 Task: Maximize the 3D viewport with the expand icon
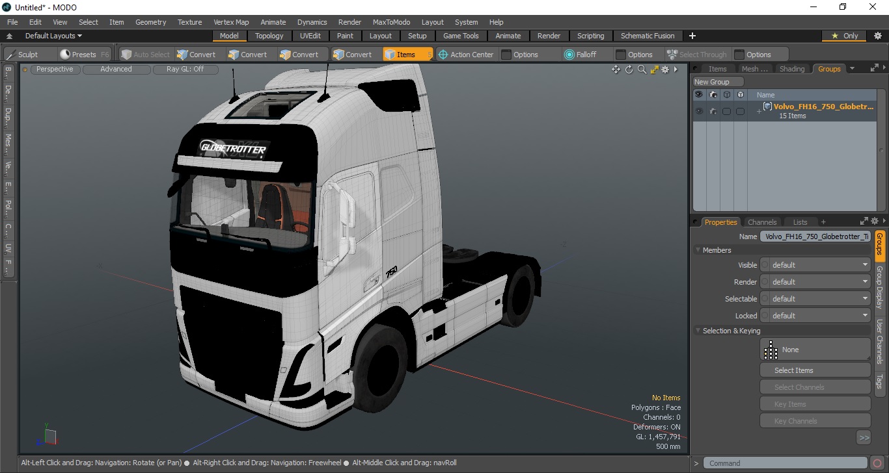pyautogui.click(x=654, y=70)
